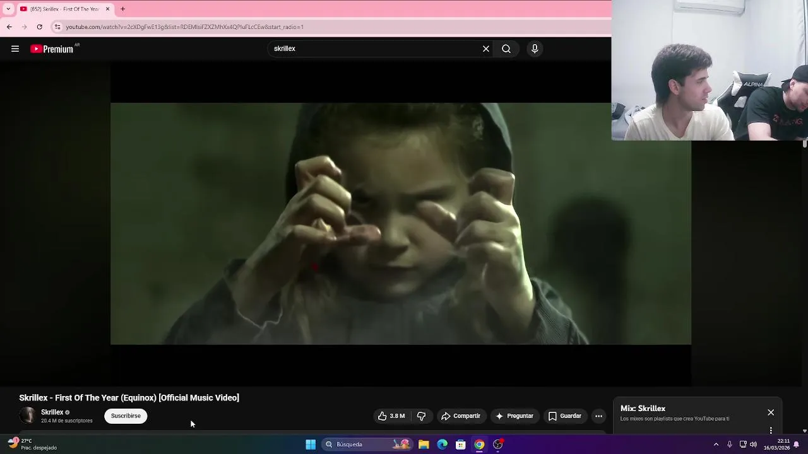The height and width of the screenshot is (454, 808).
Task: Launch Microsoft Edge from the taskbar
Action: pos(442,445)
